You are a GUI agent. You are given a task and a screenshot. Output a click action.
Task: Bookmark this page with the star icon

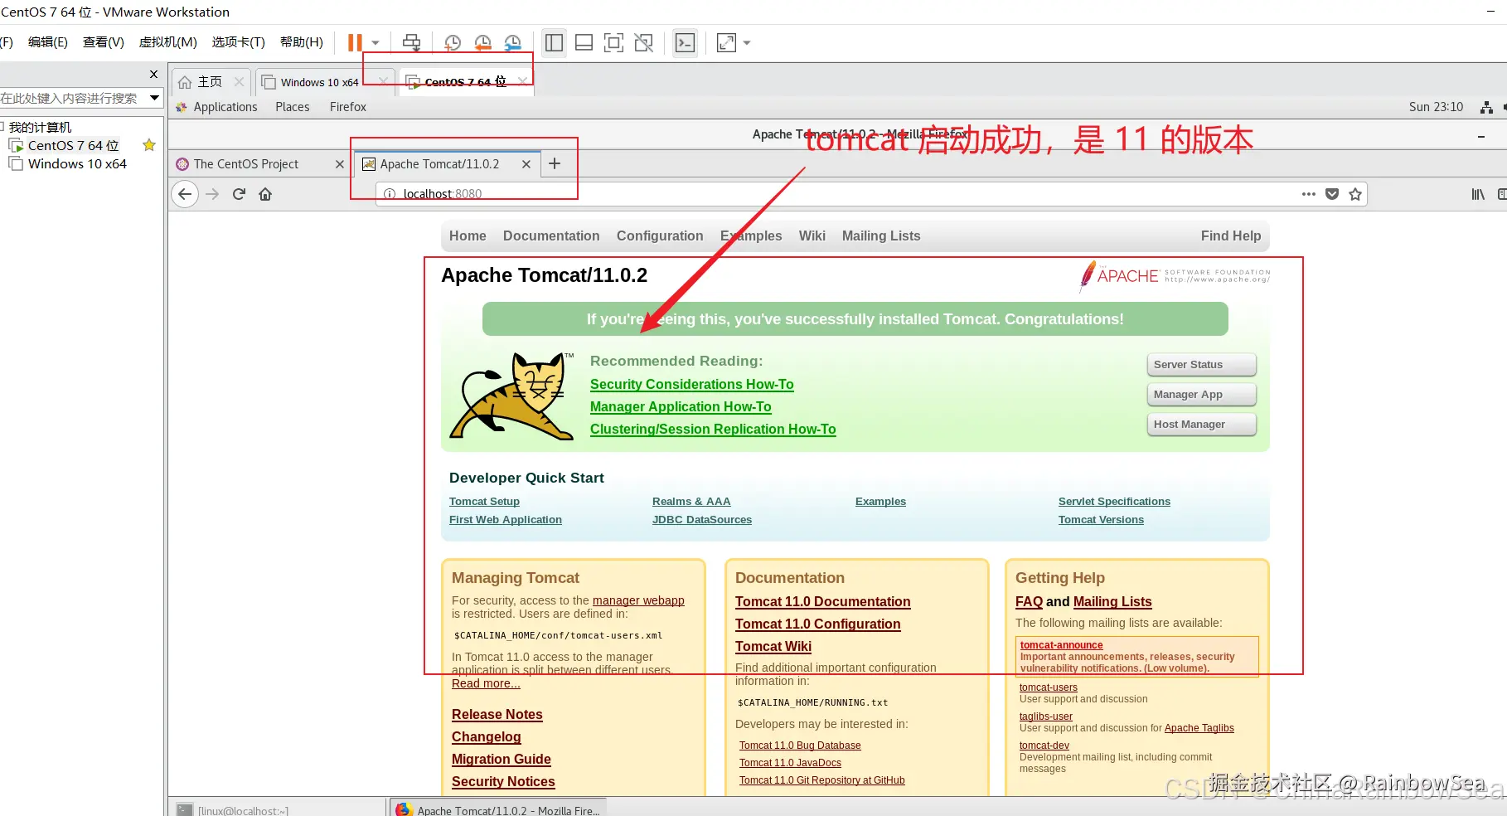tap(1355, 194)
